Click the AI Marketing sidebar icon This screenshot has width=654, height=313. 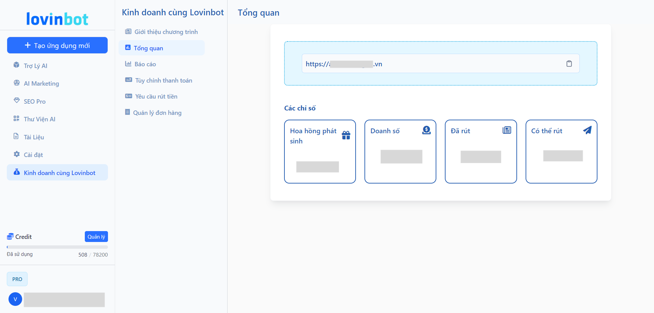pyautogui.click(x=16, y=83)
